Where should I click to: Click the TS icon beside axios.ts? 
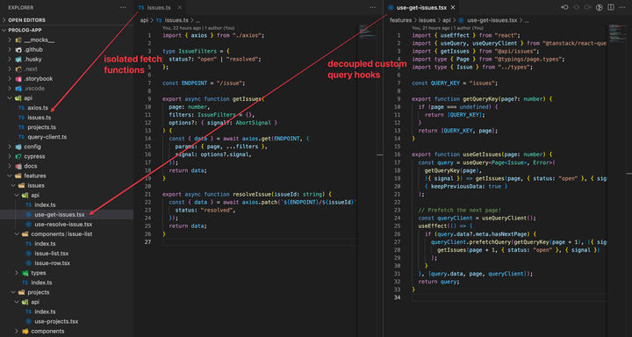coord(21,108)
